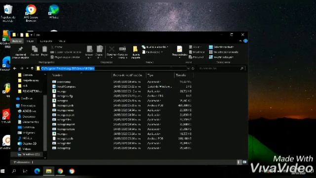Switch to details view status icon
This screenshot has width=316, height=178.
(239, 162)
